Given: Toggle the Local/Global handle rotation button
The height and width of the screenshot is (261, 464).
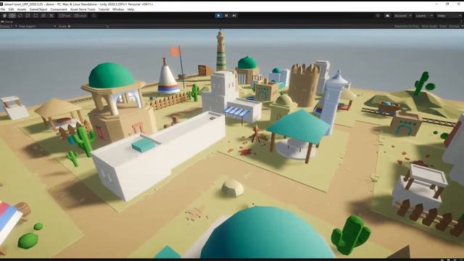Looking at the screenshot, I should (80, 16).
